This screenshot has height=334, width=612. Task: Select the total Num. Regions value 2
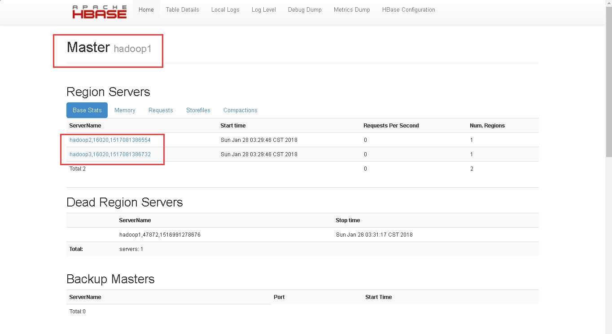click(x=472, y=169)
